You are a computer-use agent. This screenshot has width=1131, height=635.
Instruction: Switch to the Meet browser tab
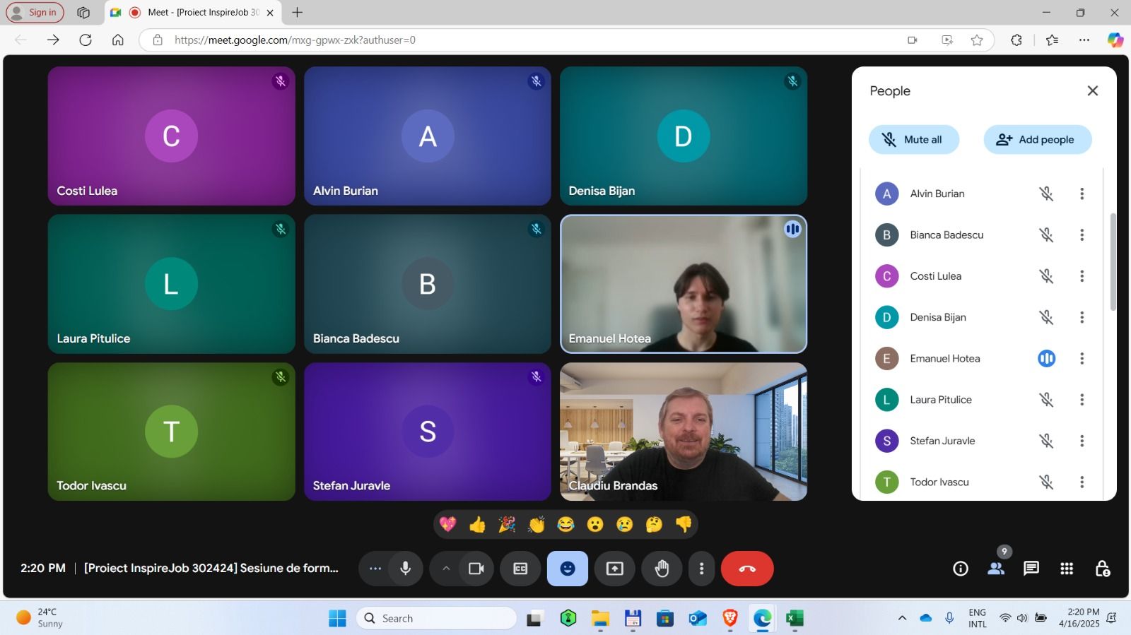tap(194, 12)
